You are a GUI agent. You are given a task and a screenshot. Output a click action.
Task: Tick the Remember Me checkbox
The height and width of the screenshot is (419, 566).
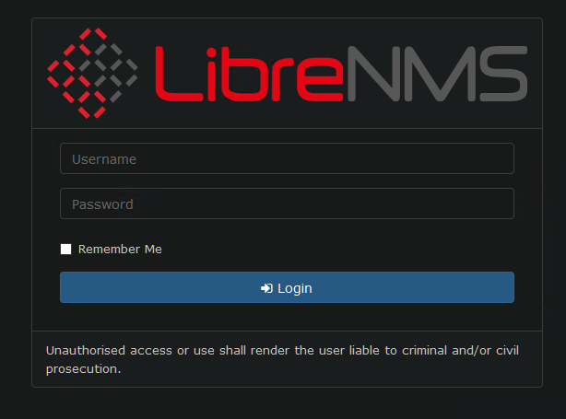tap(65, 250)
